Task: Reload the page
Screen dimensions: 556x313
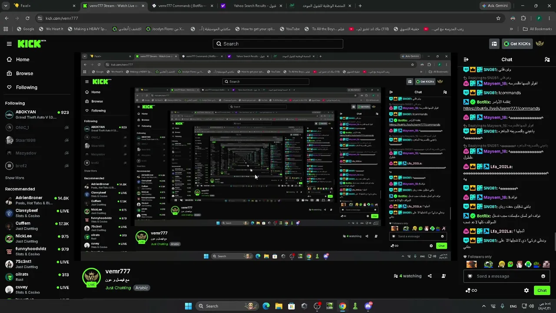Action: point(27,18)
